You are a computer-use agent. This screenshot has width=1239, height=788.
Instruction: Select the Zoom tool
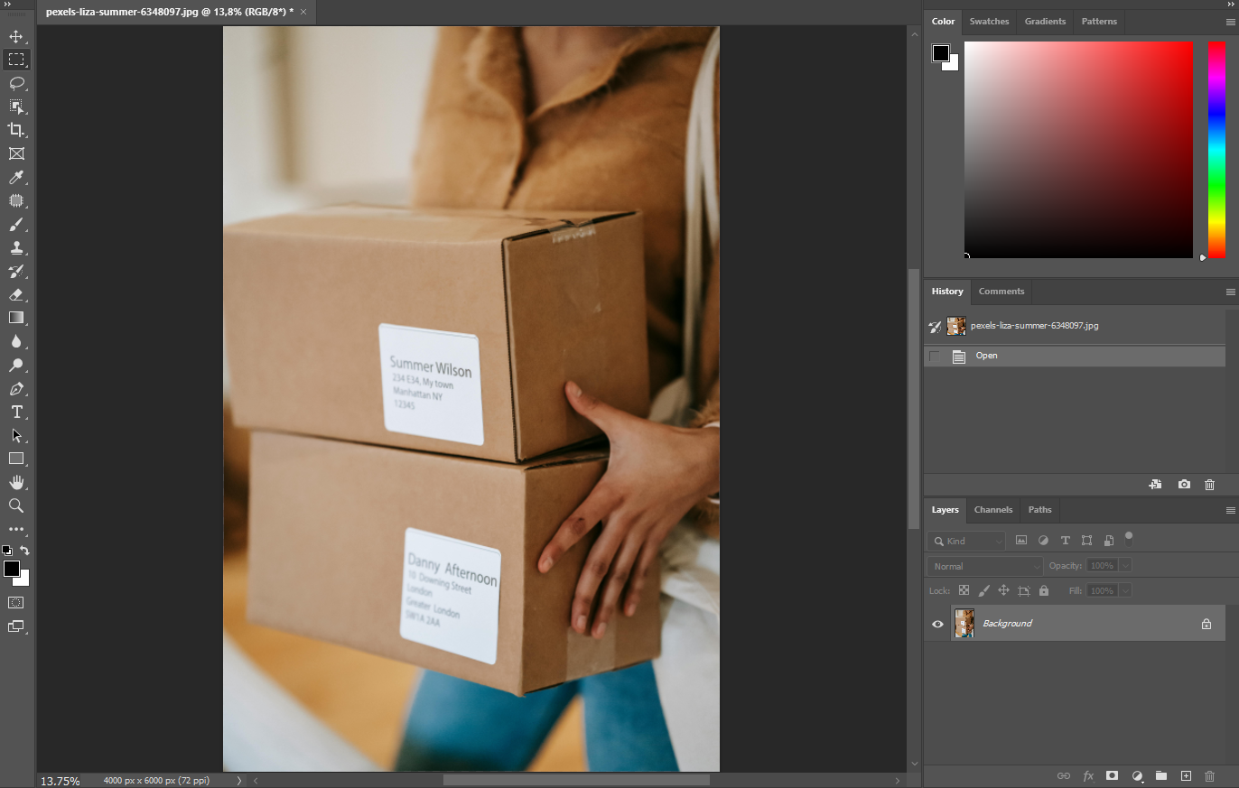[16, 505]
